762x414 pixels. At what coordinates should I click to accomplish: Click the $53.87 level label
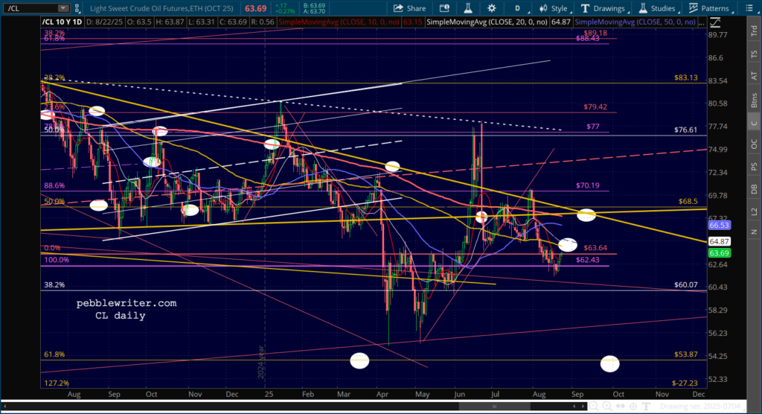pos(685,354)
